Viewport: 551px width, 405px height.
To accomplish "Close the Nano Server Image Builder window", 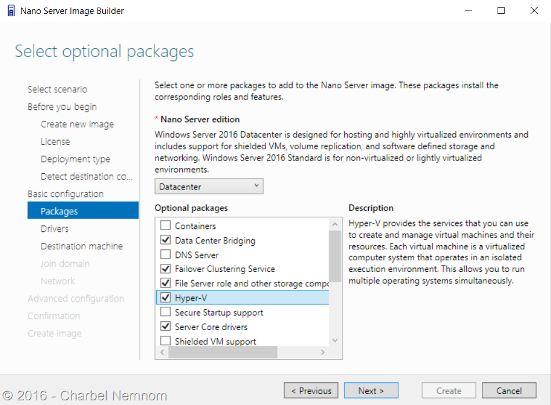I will click(534, 10).
